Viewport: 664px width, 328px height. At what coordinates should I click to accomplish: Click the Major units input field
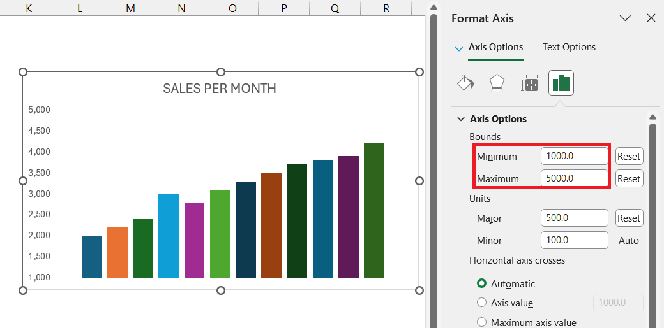point(574,218)
